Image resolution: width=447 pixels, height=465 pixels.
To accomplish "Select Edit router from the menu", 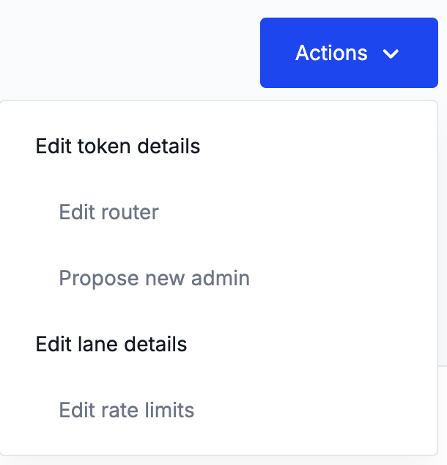I will point(109,213).
